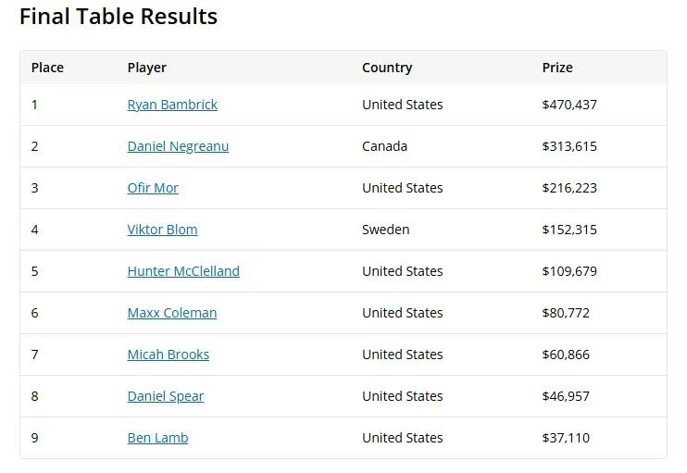Select the $152,315 prize cell

click(569, 230)
